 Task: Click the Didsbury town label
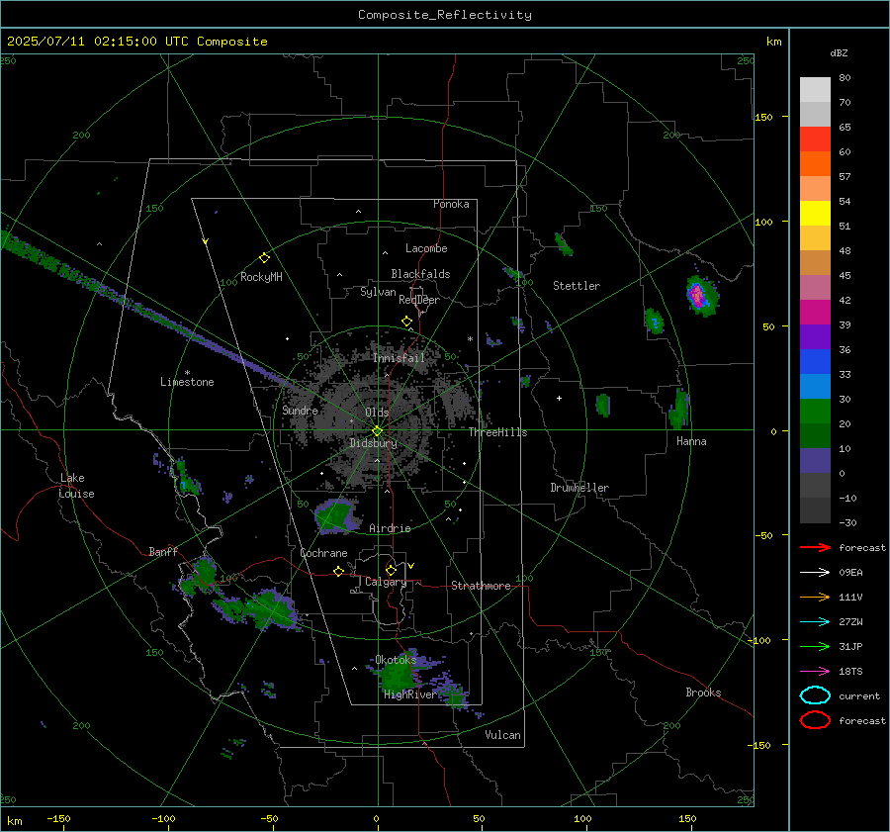pos(373,443)
